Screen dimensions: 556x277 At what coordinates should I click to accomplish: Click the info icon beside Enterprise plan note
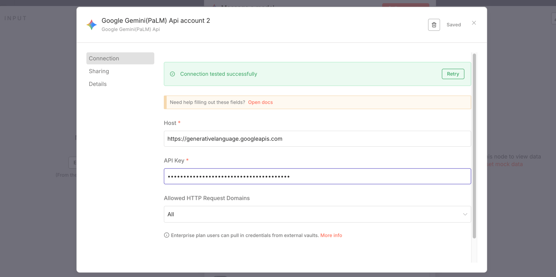(x=166, y=235)
